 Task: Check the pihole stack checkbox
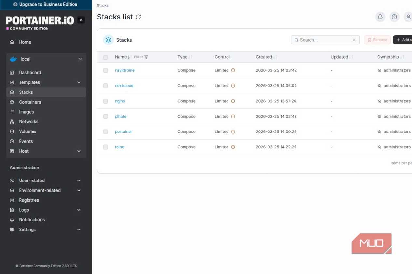click(105, 116)
